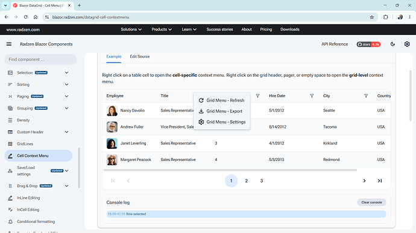
Task: Open the Success stories link
Action: (219, 29)
